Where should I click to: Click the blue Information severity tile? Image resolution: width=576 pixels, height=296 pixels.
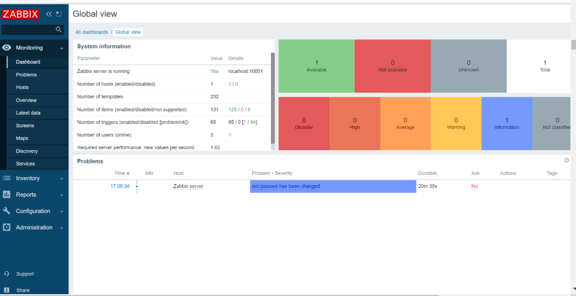click(x=507, y=123)
